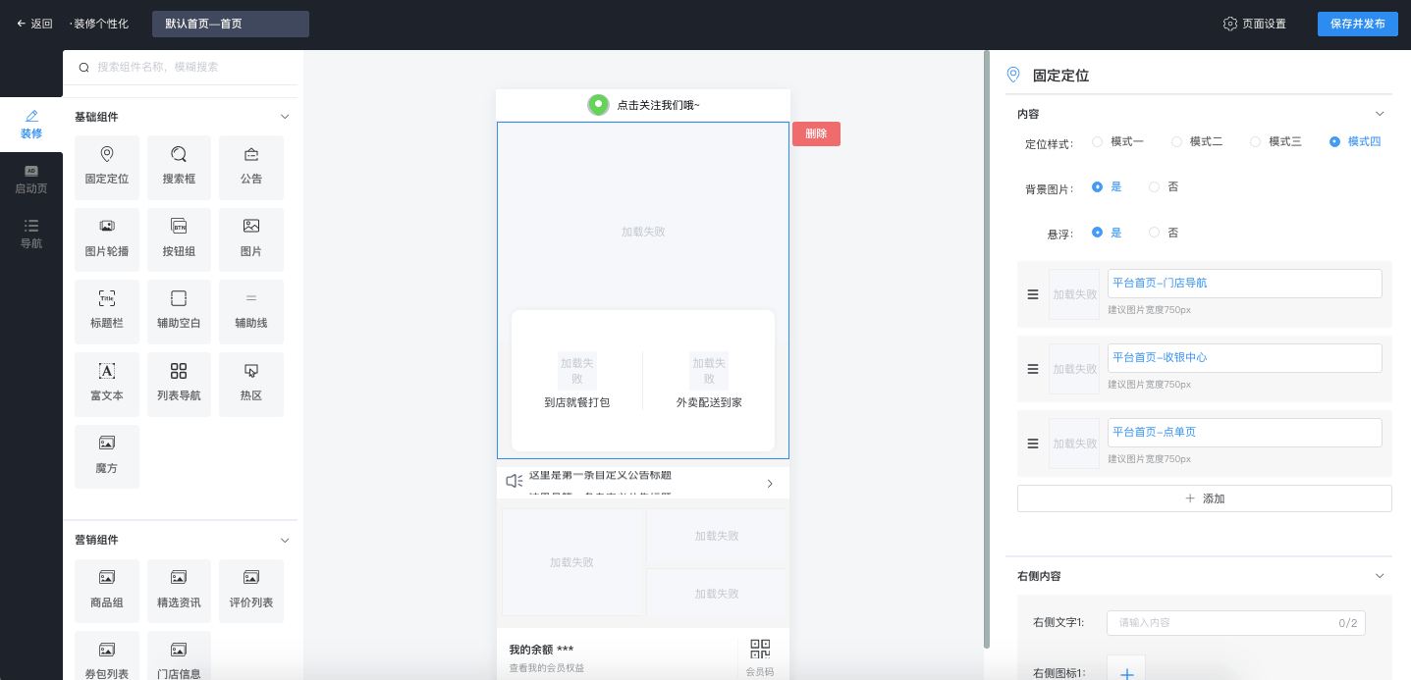This screenshot has height=680, width=1411.
Task: Collapse the 基础组件 section
Action: [x=285, y=117]
